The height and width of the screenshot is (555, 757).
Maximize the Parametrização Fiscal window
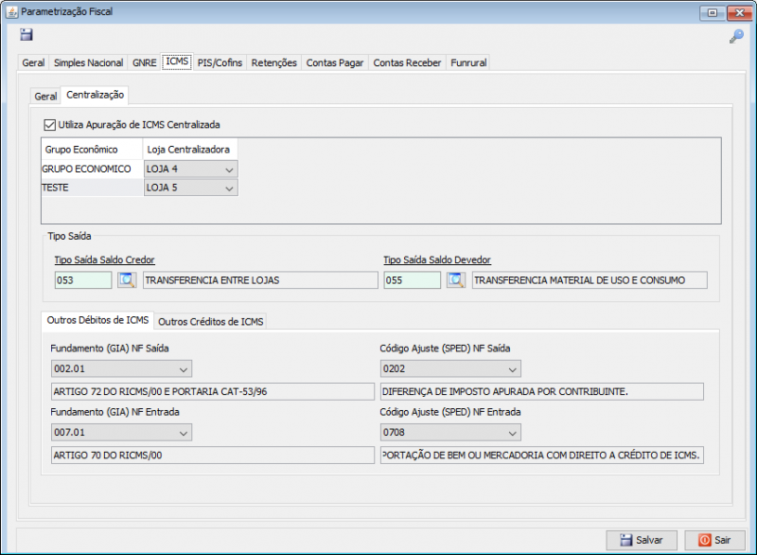tap(713, 12)
